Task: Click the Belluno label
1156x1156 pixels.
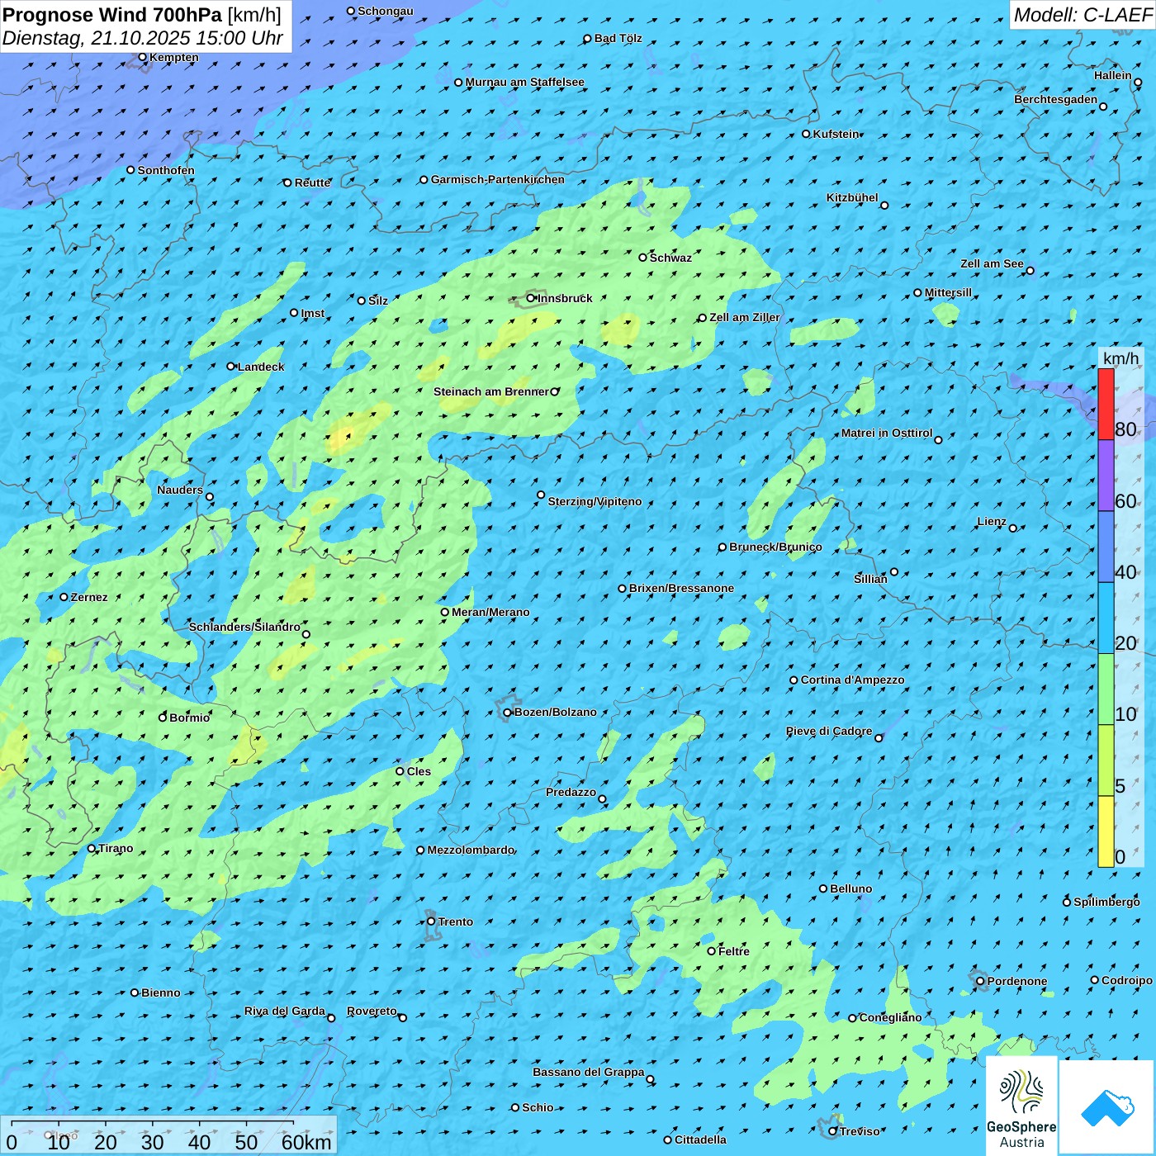Action: pos(851,888)
